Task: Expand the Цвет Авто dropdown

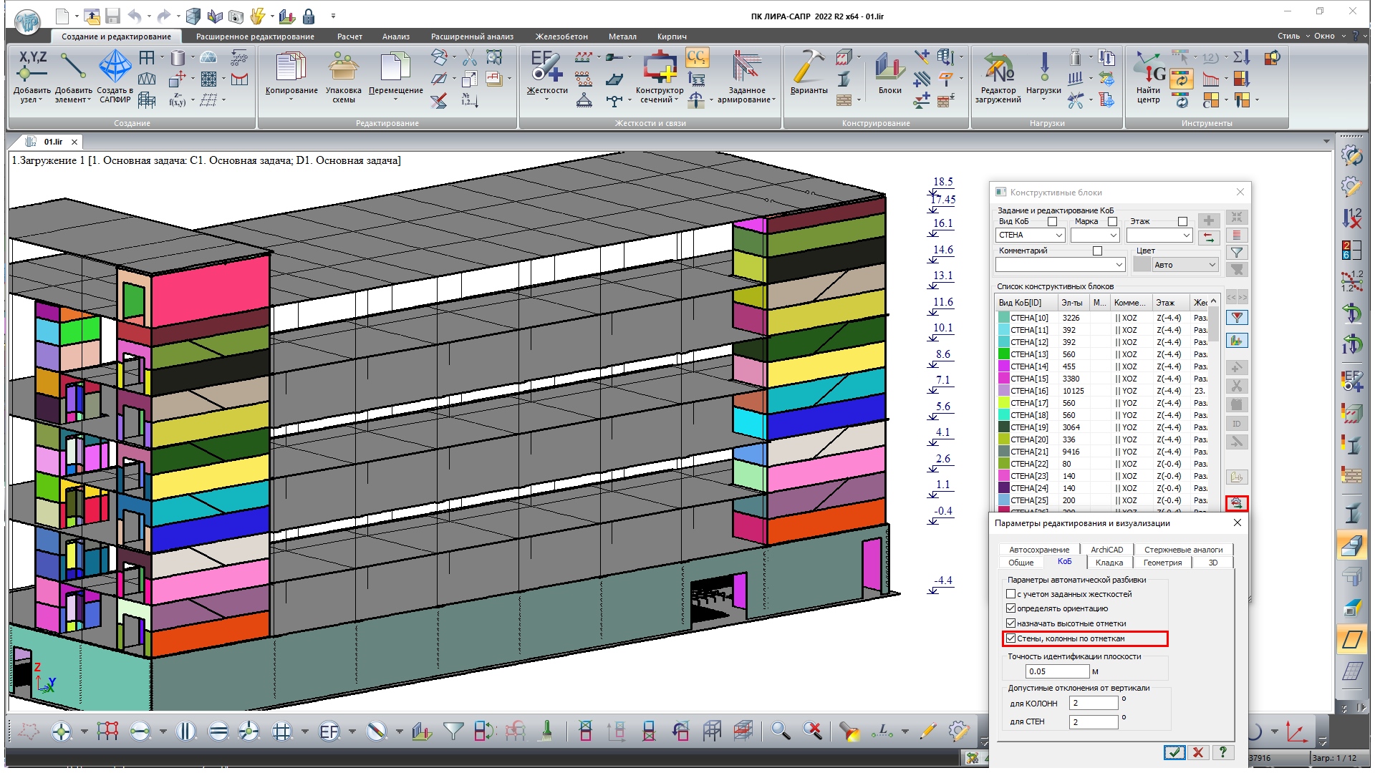Action: coord(1212,265)
